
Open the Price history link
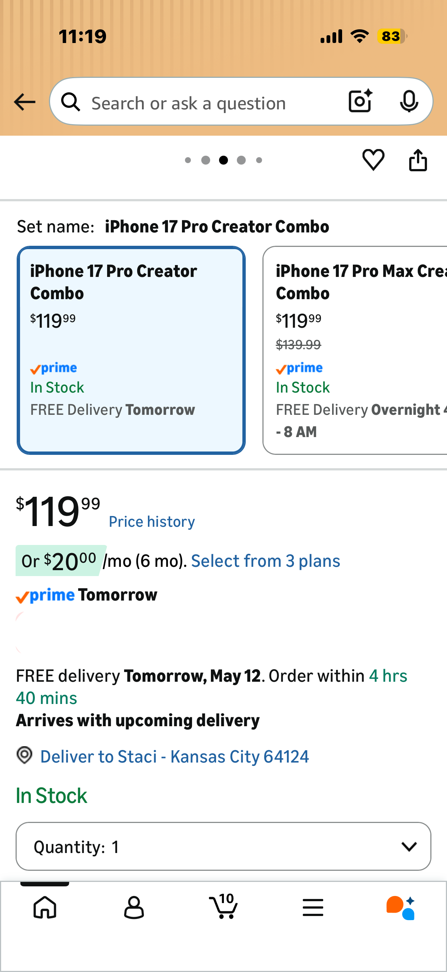152,522
